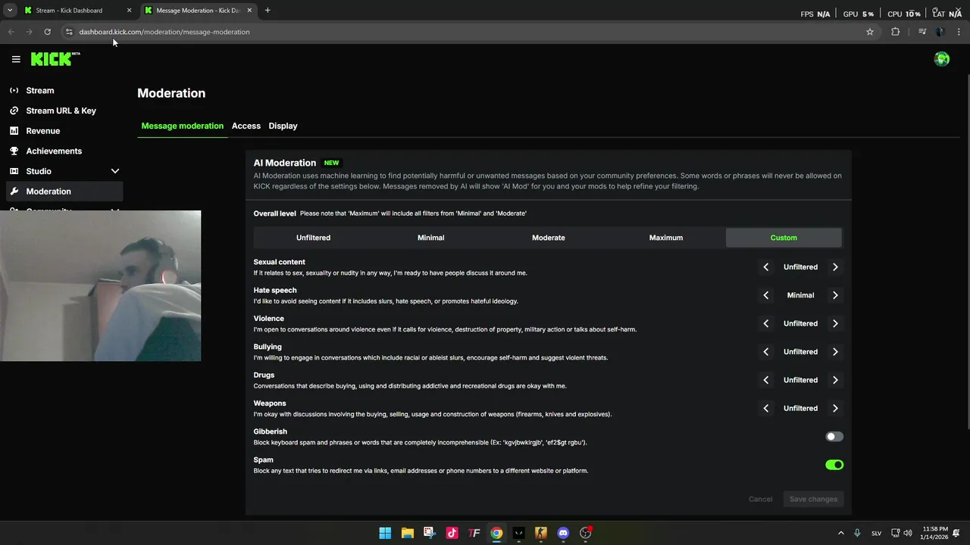Switch to Stream - Kick Dashboard browser tab

pos(78,11)
